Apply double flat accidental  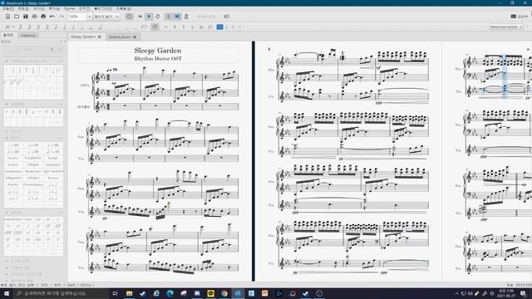click(201, 27)
